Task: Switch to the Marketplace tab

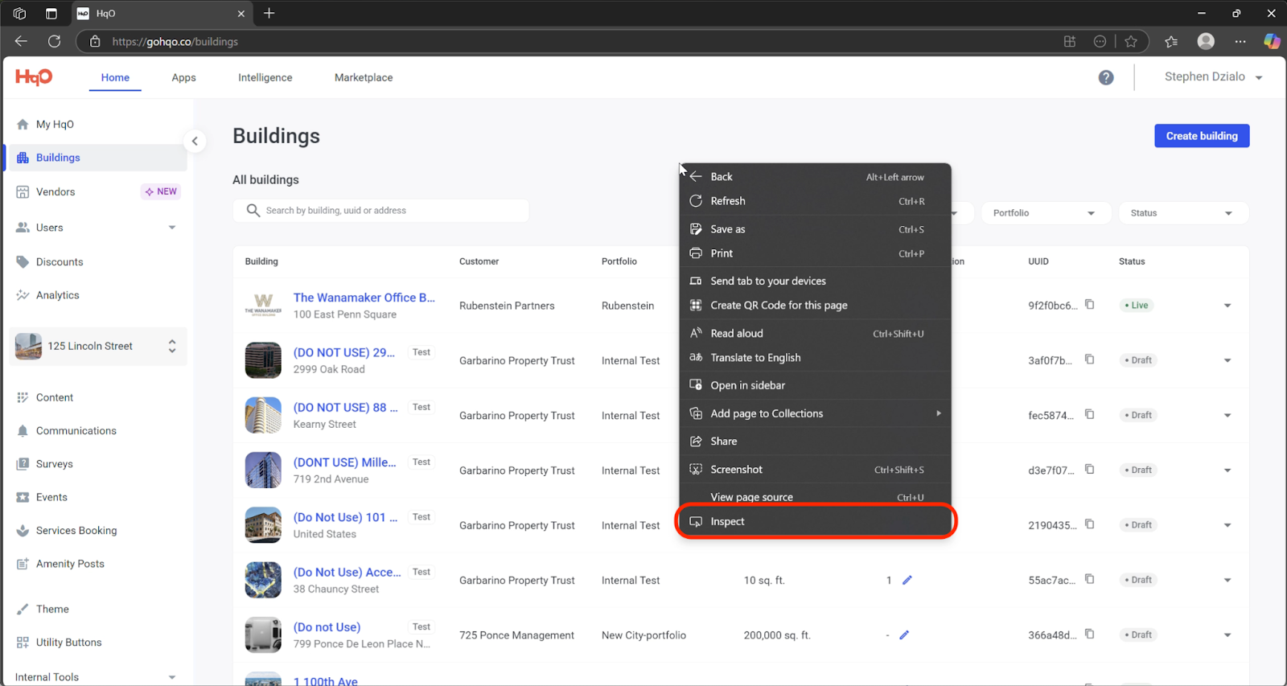Action: click(364, 78)
